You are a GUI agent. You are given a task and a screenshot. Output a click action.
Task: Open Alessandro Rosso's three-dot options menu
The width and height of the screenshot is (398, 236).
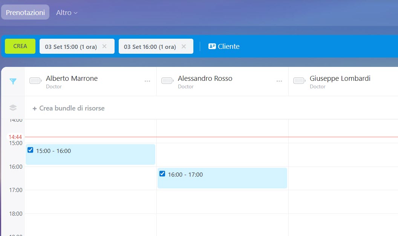click(279, 81)
